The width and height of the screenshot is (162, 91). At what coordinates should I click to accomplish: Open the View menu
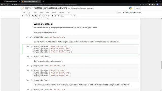pos(35,12)
